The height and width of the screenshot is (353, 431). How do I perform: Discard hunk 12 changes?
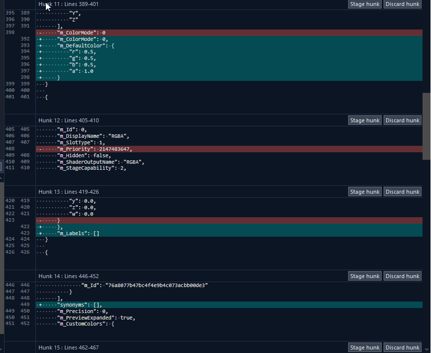coord(402,120)
